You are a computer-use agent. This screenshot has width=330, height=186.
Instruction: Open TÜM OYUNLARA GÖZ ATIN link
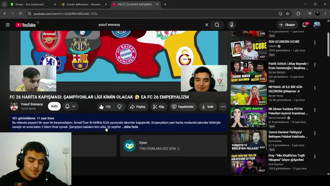point(159,149)
